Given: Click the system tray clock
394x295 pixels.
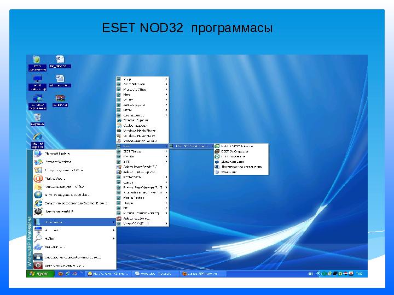Looking at the screenshot, I should pos(360,274).
